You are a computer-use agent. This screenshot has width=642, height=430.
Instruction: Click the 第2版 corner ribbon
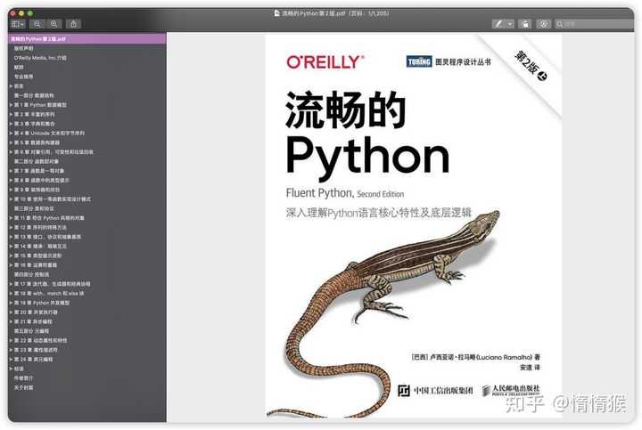point(531,65)
